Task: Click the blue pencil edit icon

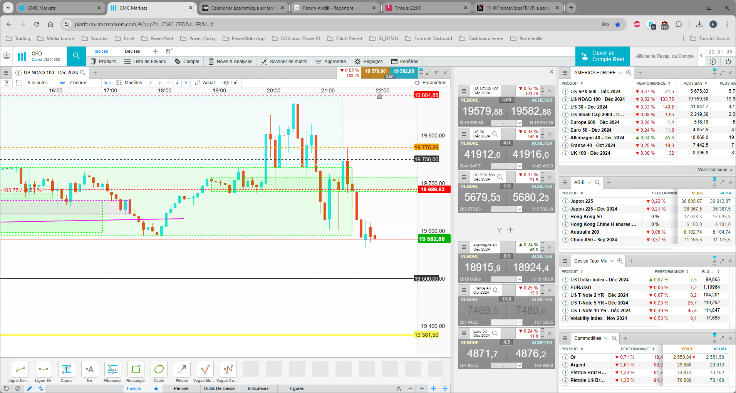Action: click(x=29, y=389)
